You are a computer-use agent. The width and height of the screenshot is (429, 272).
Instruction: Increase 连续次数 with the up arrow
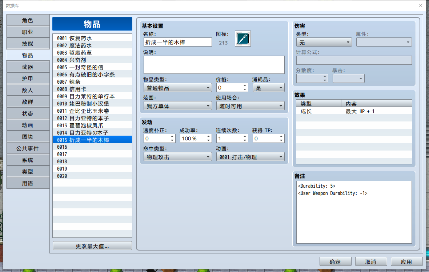tap(245, 137)
